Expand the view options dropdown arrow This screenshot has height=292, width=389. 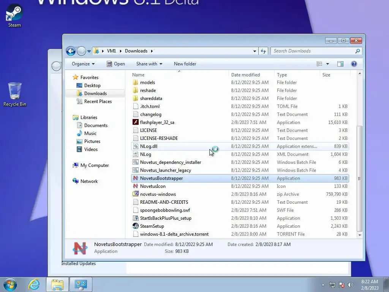327,64
